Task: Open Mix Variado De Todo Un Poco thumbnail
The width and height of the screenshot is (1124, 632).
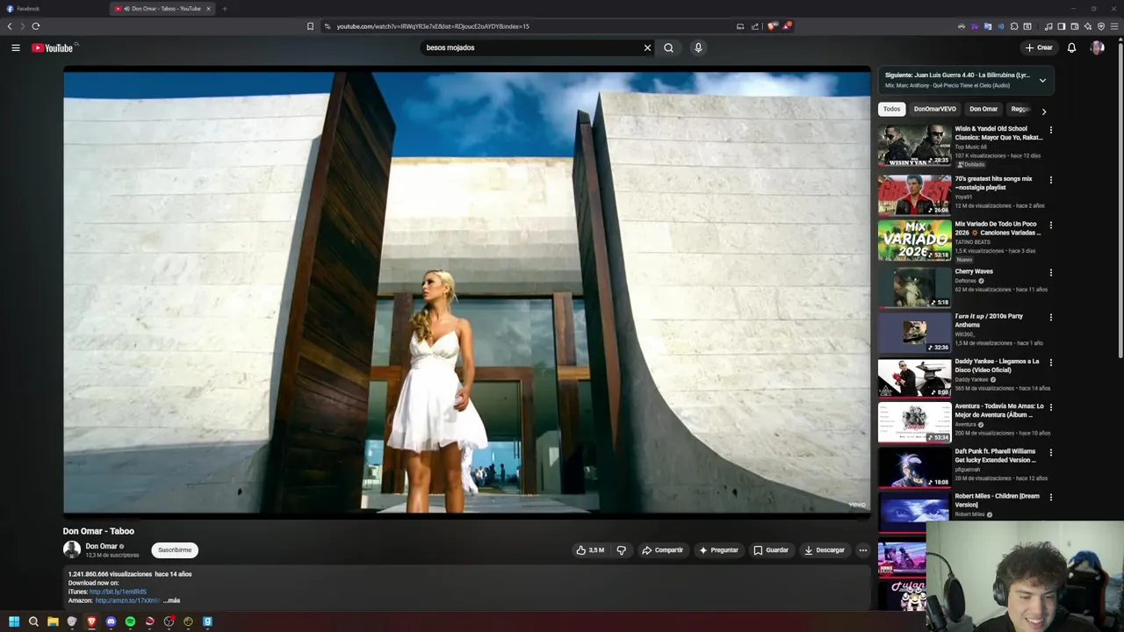Action: tap(914, 241)
